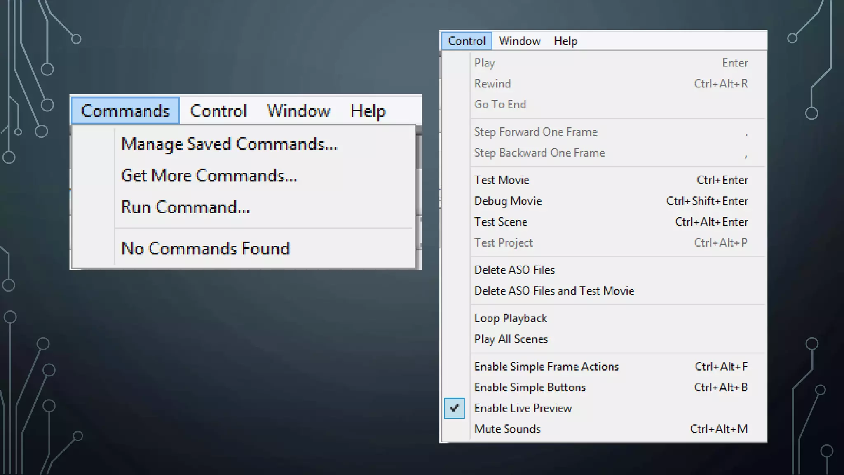
Task: Toggle Loop Playback option
Action: [511, 318]
